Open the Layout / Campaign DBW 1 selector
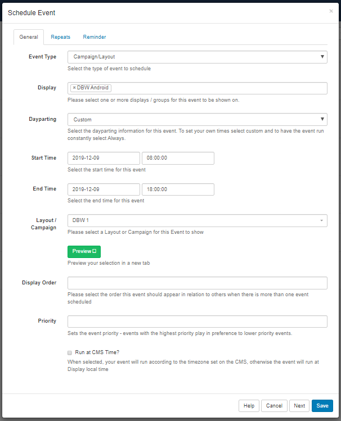Image resolution: width=341 pixels, height=421 pixels. tap(198, 220)
